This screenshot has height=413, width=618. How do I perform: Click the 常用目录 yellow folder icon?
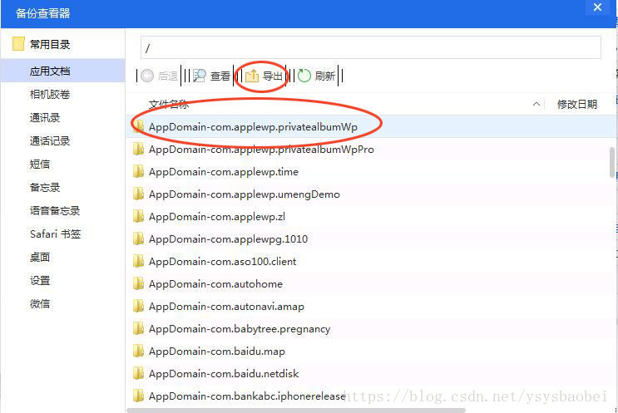click(x=18, y=44)
